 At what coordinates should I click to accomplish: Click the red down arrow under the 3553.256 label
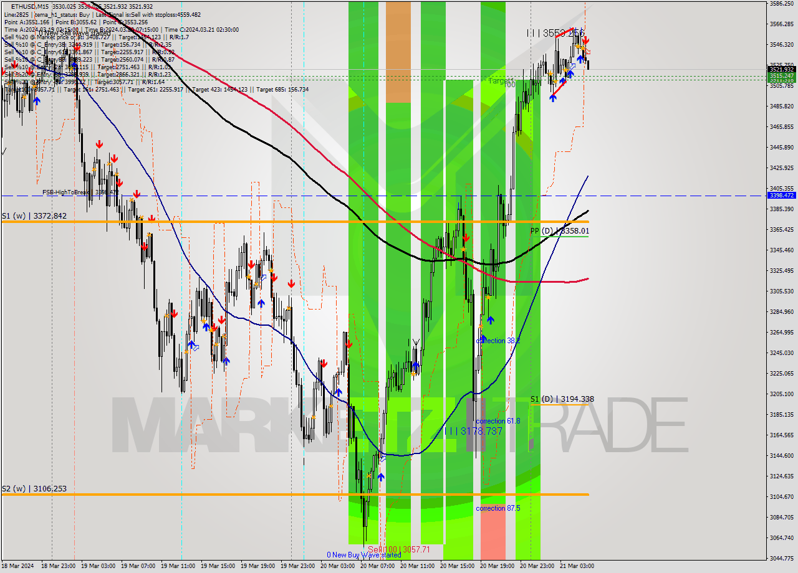point(585,40)
